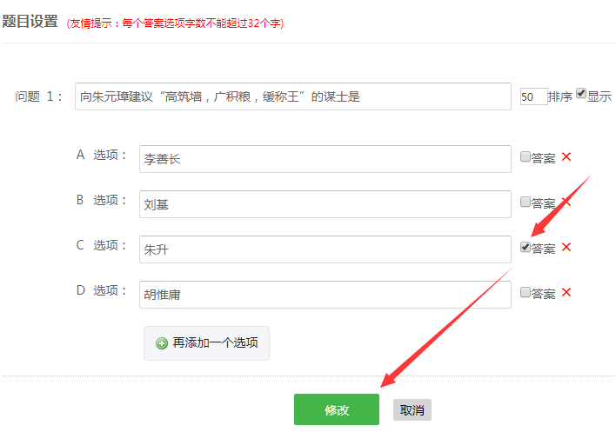Mark option A 李善长 as the answer

(x=526, y=156)
